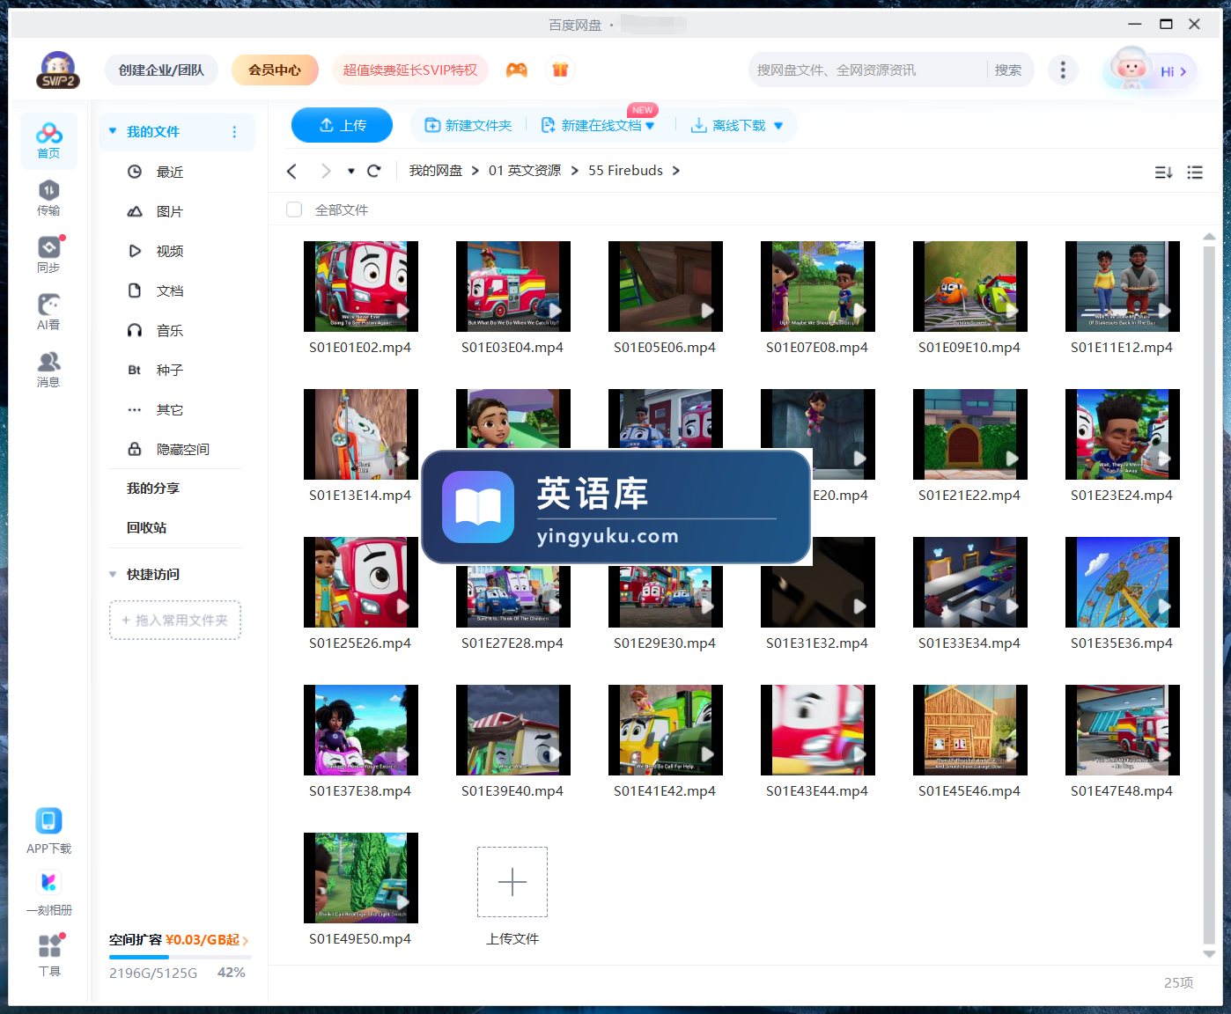Check the 全部文件 select-all checkbox
The width and height of the screenshot is (1231, 1014).
(294, 209)
